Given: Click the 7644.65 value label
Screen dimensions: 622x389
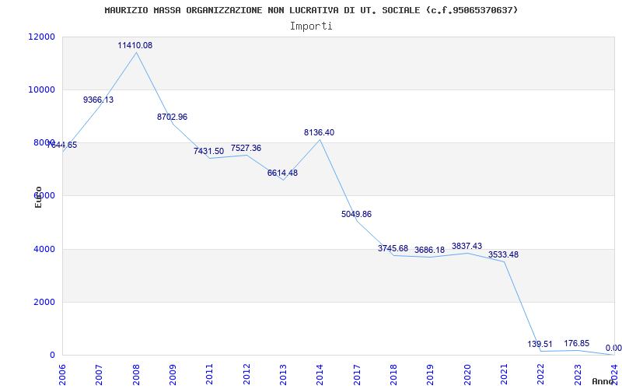Looking at the screenshot, I should (x=62, y=145).
